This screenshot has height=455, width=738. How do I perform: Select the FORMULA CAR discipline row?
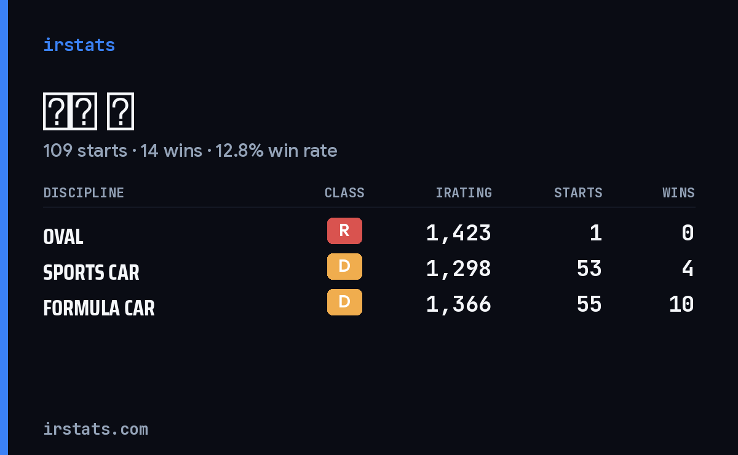click(x=369, y=304)
